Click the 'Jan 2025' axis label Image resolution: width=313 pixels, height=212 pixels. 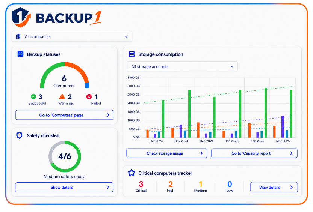pyautogui.click(x=232, y=141)
